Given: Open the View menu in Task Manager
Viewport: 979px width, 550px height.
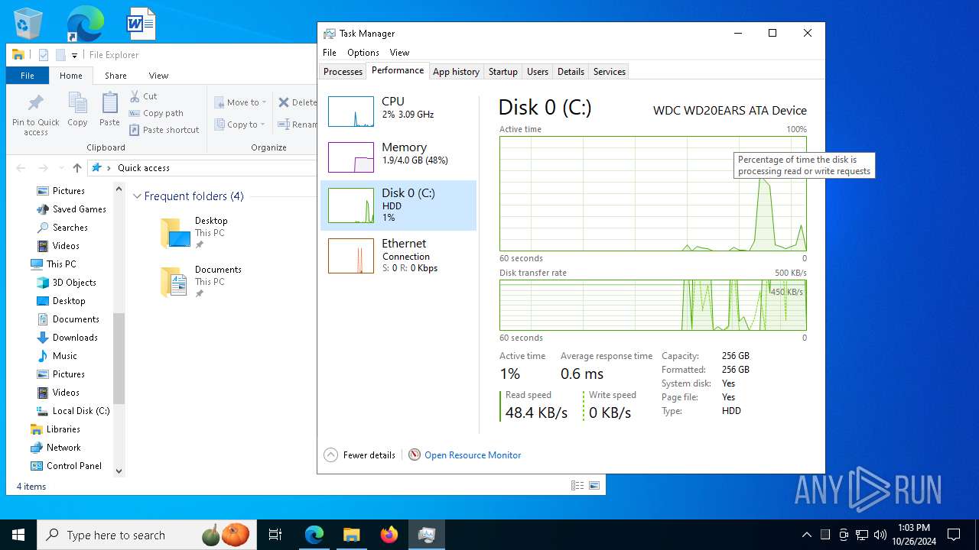Looking at the screenshot, I should [x=399, y=53].
